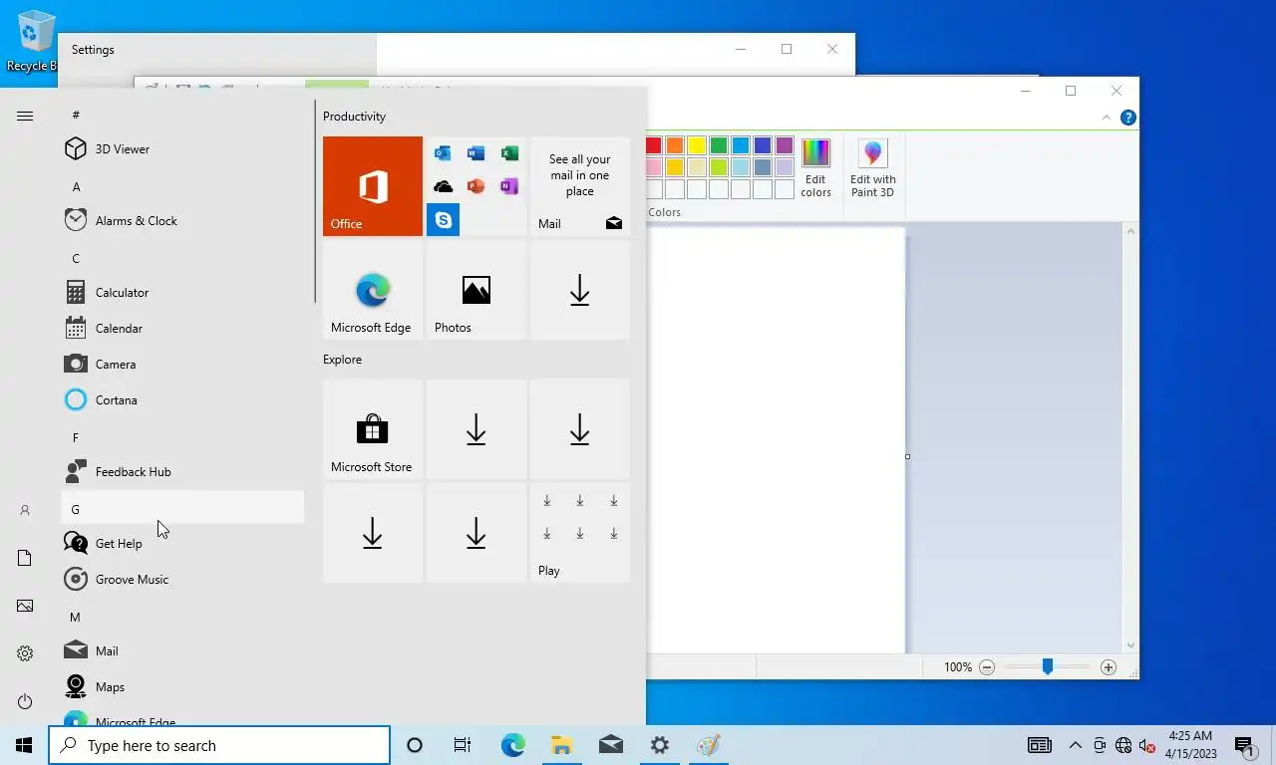Open Task View from taskbar
The height and width of the screenshot is (765, 1276).
tap(463, 745)
